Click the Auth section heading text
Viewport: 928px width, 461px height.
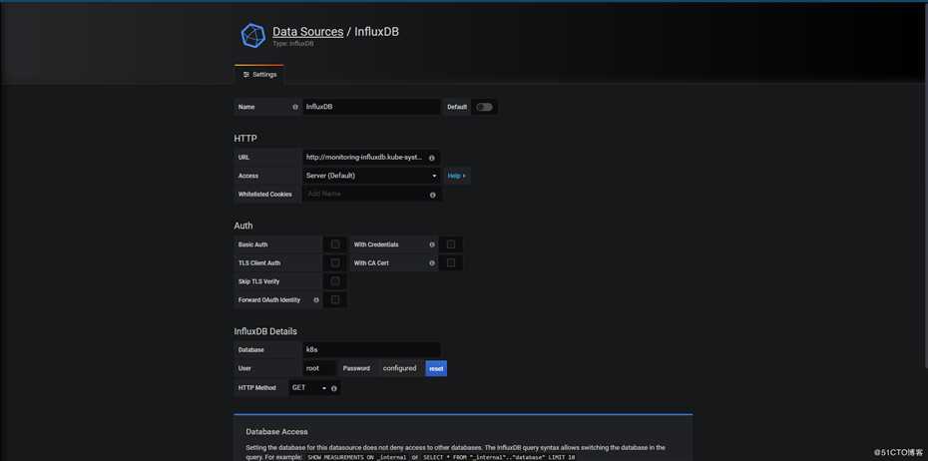243,227
